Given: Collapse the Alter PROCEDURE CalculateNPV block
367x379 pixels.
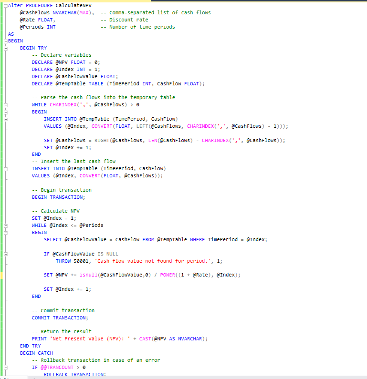Looking at the screenshot, I should 6,6.
